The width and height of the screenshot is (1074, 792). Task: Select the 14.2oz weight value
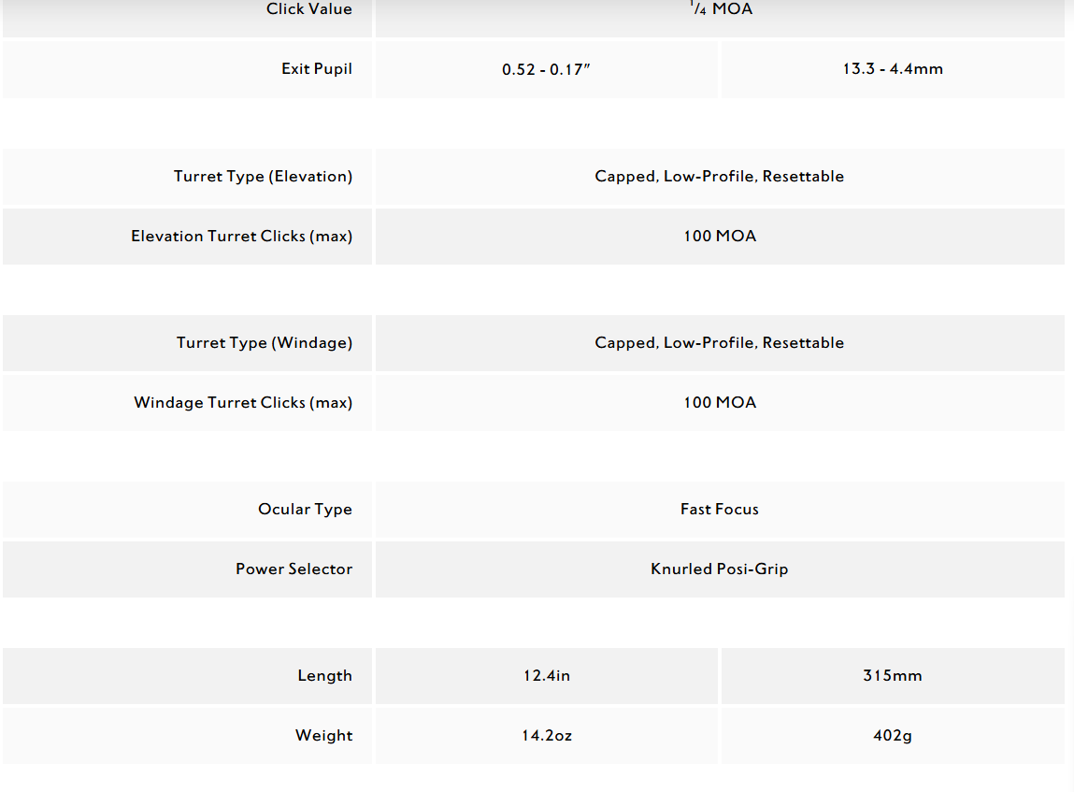[546, 736]
